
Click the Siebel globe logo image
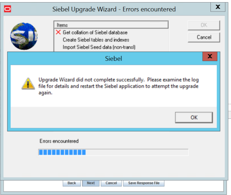tap(24, 36)
